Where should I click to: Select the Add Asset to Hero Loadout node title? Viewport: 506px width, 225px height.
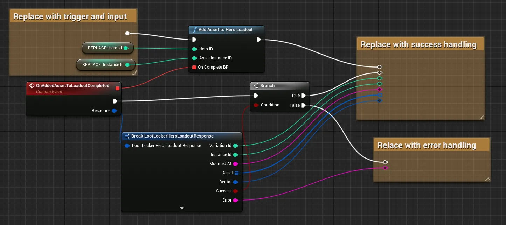pyautogui.click(x=226, y=30)
